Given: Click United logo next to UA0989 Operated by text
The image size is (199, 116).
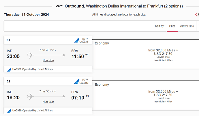Looking at the screenshot, I should point(9,111).
